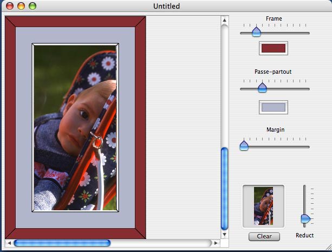332x252 pixels.
Task: Click the vertical scrollbar up arrow
Action: click(224, 21)
